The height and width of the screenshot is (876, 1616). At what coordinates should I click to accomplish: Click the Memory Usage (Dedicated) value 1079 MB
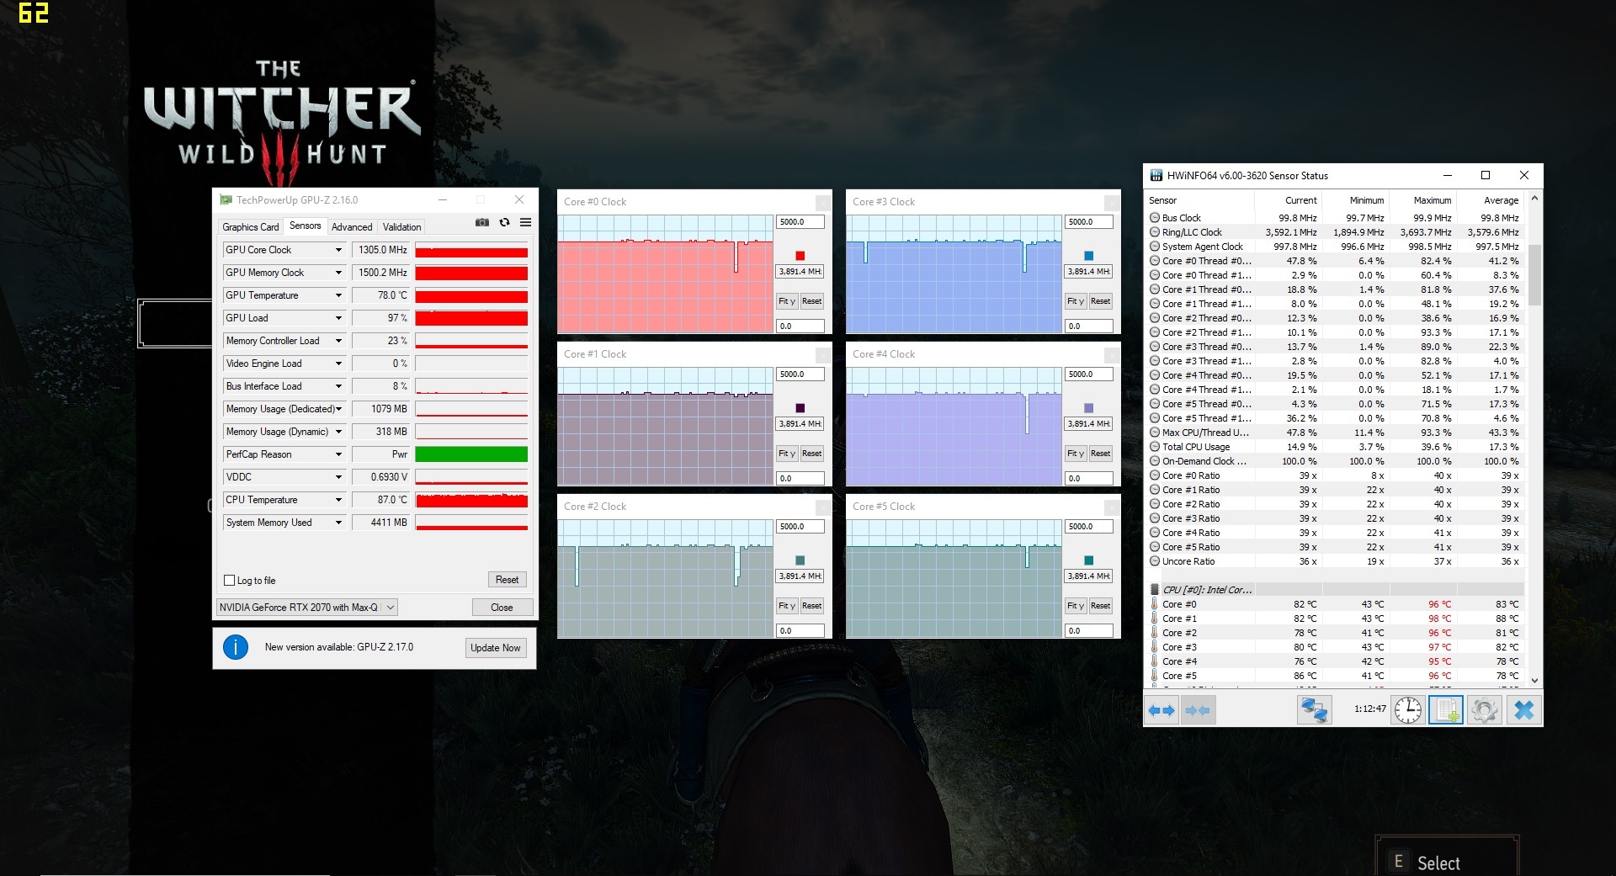(x=380, y=409)
